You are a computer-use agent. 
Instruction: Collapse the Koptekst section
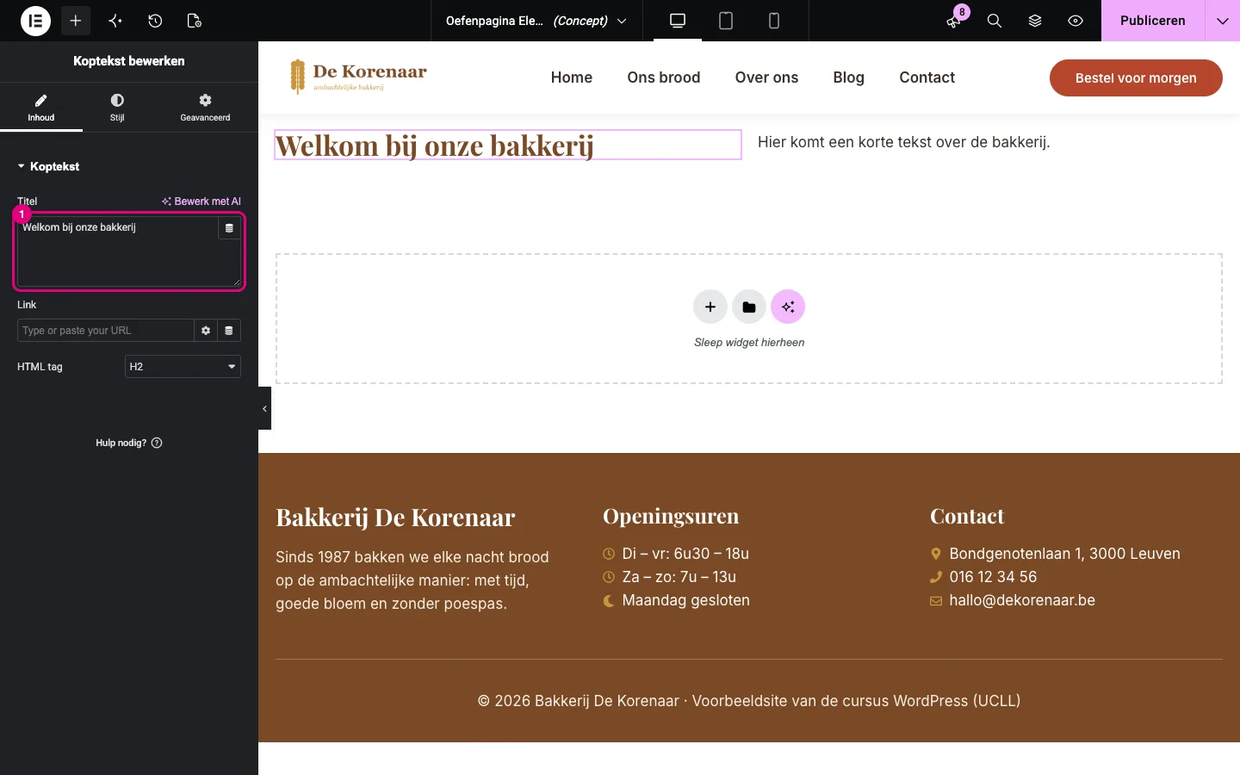coord(48,166)
